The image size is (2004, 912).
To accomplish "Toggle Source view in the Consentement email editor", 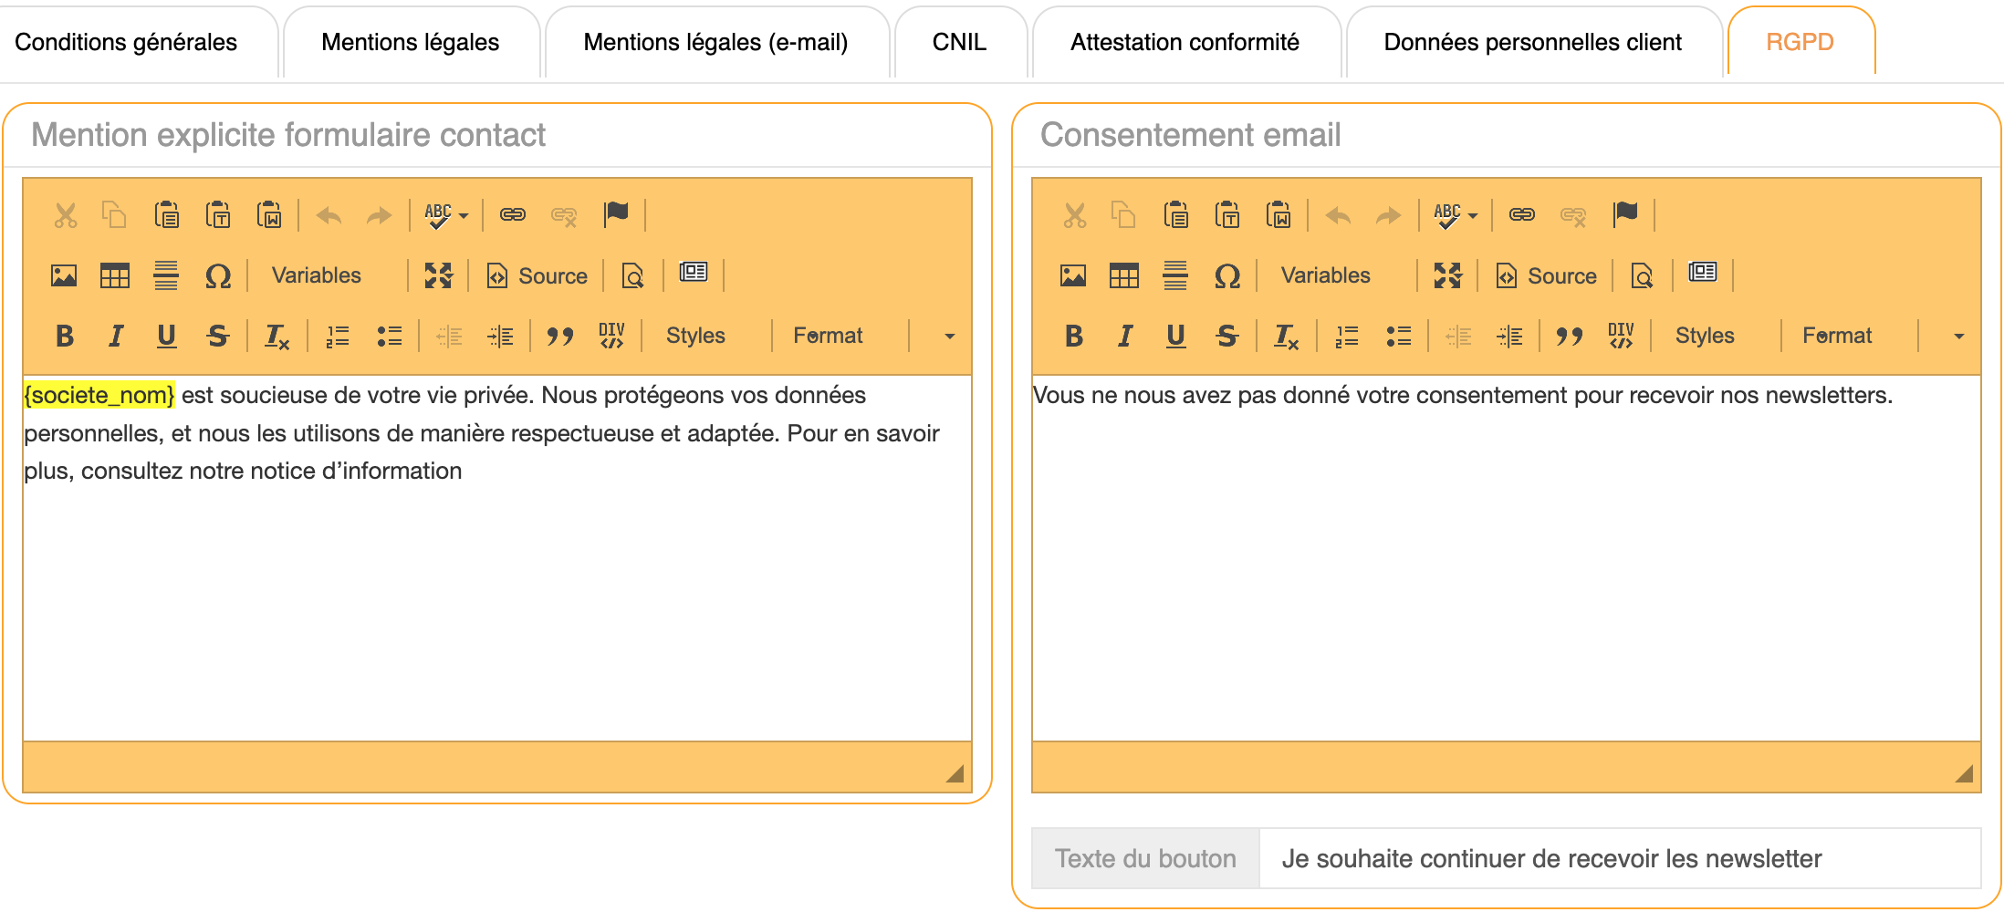I will (x=1547, y=275).
